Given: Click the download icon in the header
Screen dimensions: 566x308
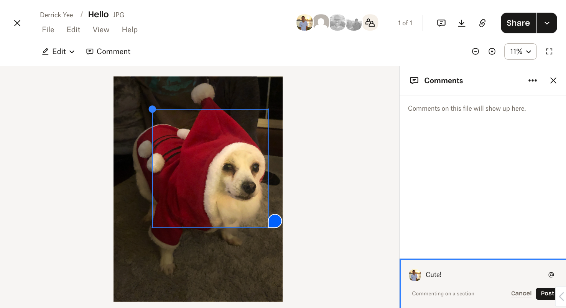Looking at the screenshot, I should (x=462, y=23).
